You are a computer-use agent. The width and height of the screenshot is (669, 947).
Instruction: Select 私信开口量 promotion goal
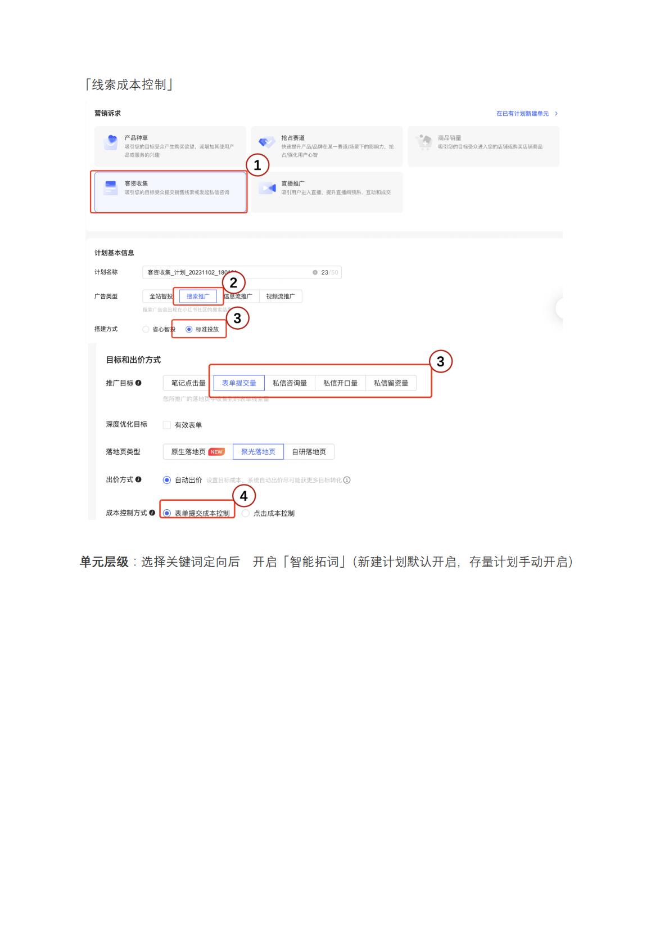(340, 383)
